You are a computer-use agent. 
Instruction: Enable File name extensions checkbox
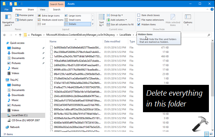point(139,20)
